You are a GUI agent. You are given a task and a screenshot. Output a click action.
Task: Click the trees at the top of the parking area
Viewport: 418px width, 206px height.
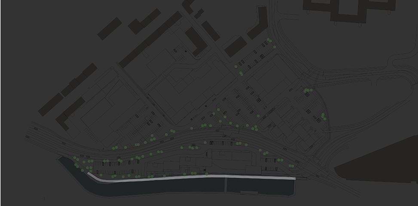[x=270, y=42]
